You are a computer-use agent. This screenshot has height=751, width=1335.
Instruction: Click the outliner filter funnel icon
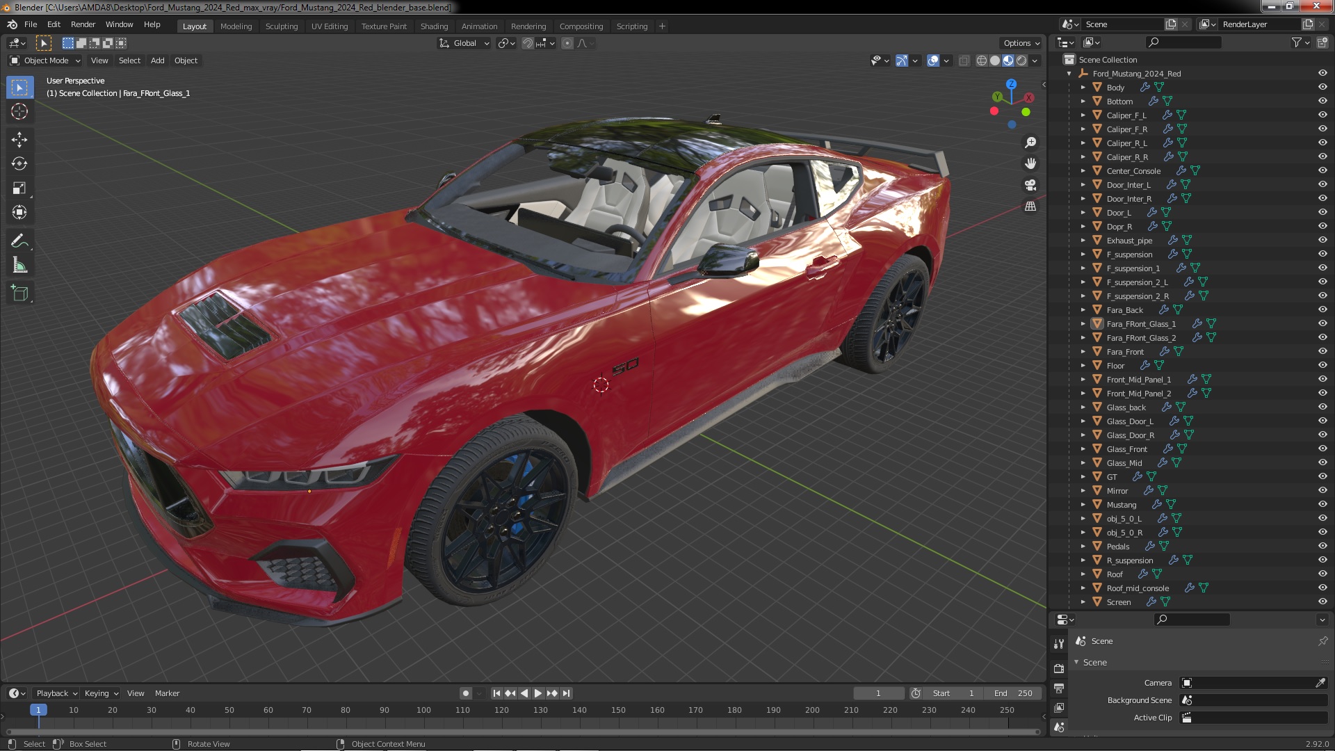coord(1297,42)
